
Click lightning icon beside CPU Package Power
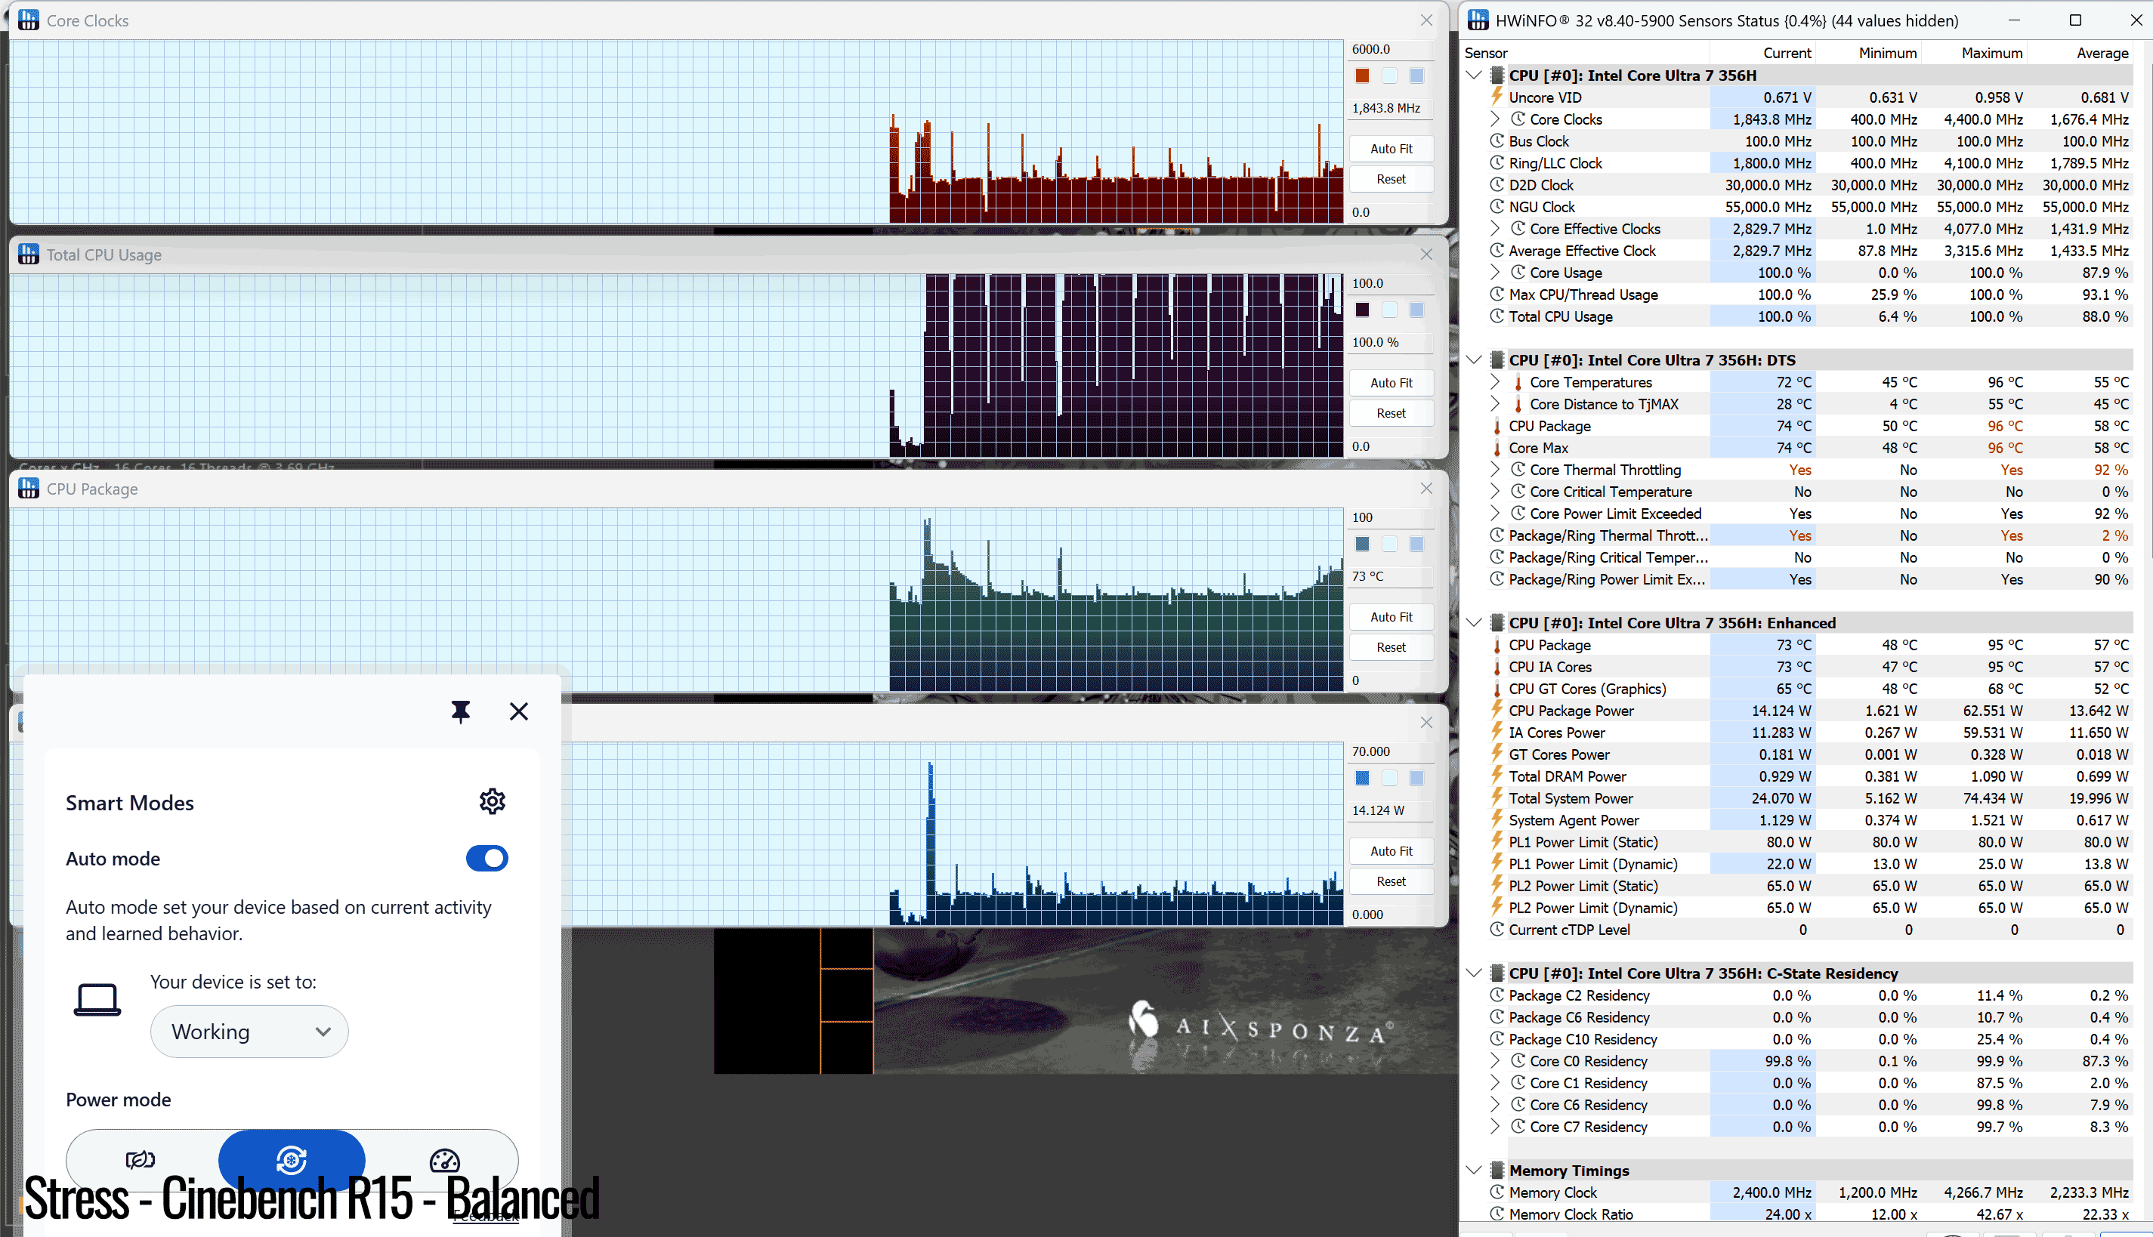(1497, 710)
